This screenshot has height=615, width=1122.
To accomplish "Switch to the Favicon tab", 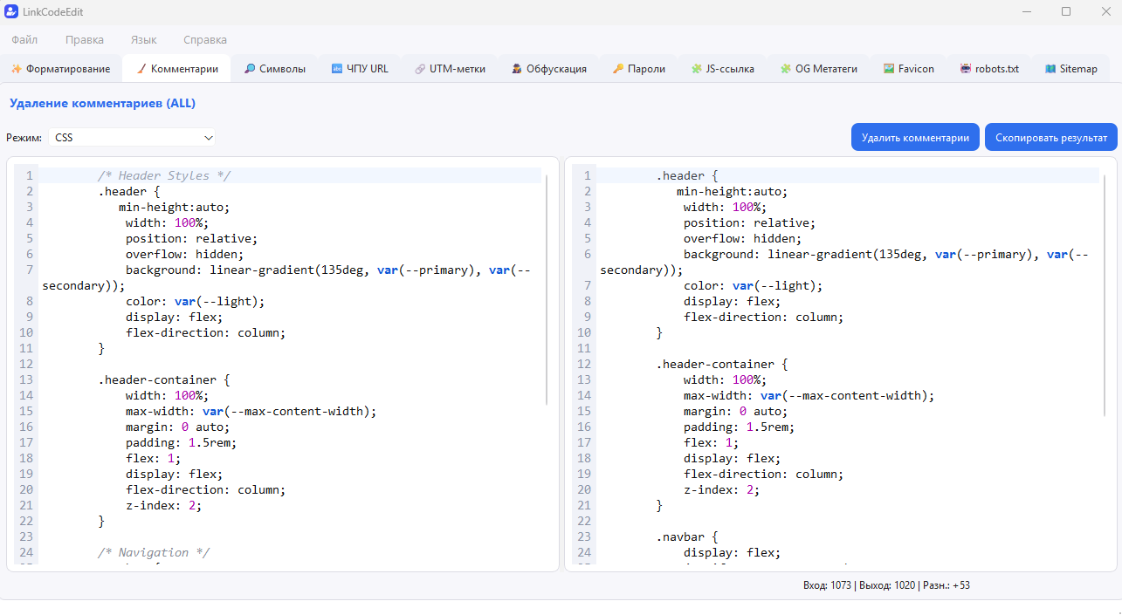I will [x=909, y=69].
